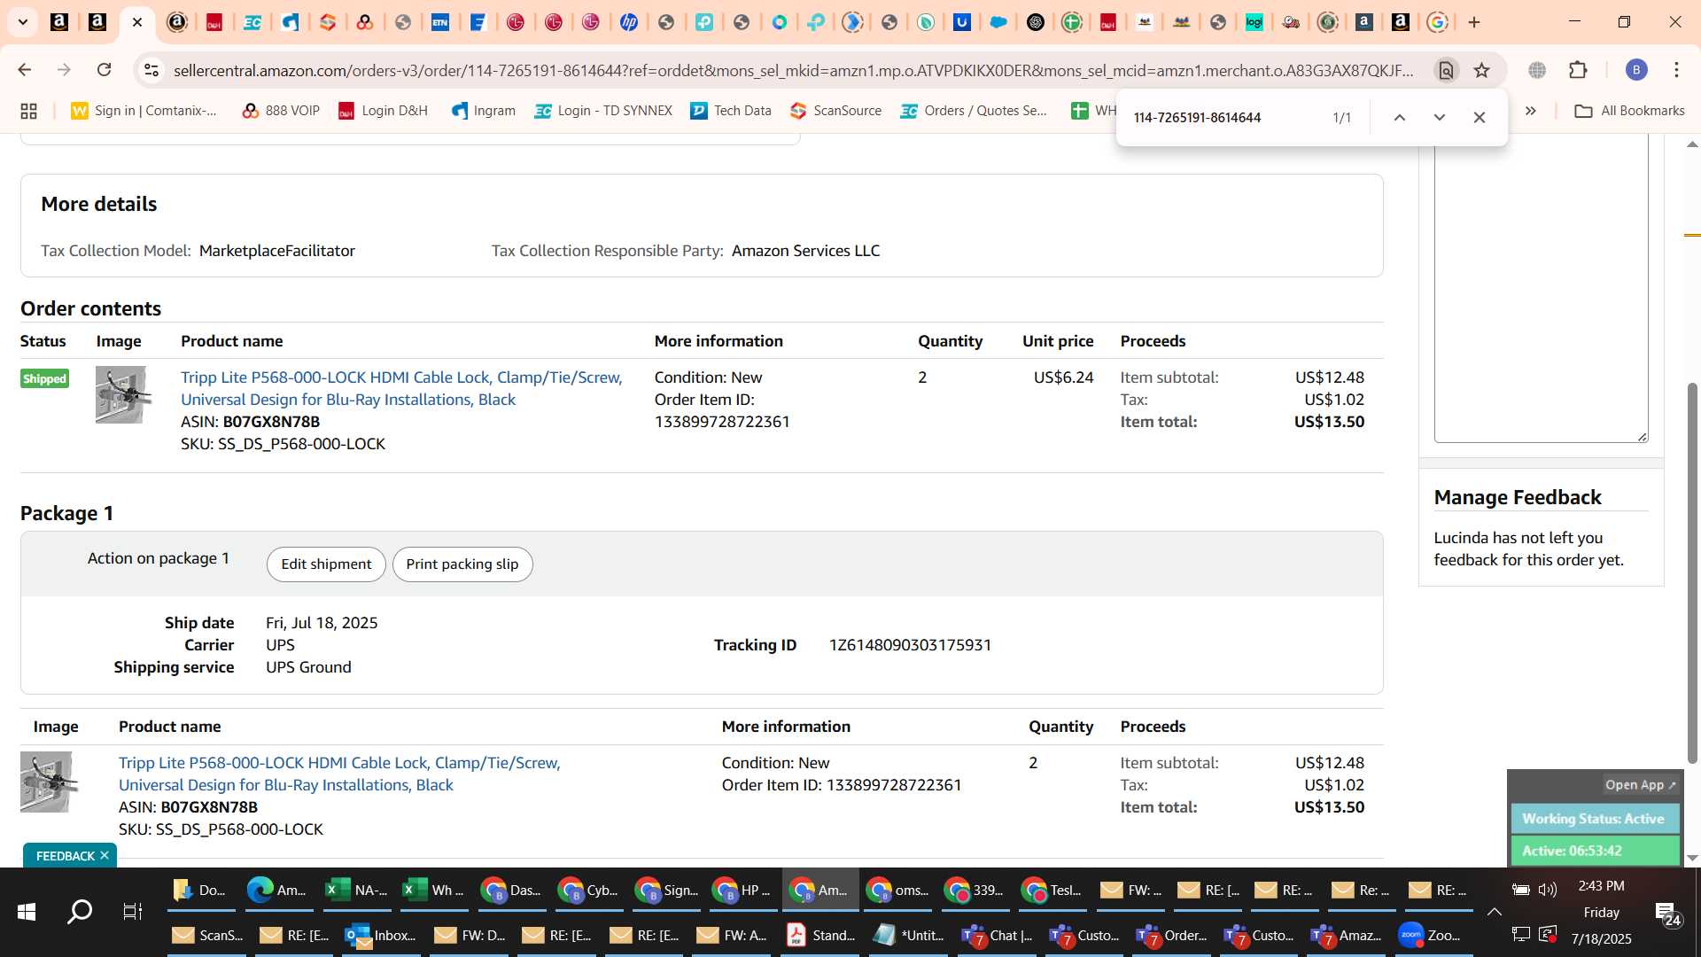1701x957 pixels.
Task: Switch to NA- Excel taskbar window
Action: [356, 890]
